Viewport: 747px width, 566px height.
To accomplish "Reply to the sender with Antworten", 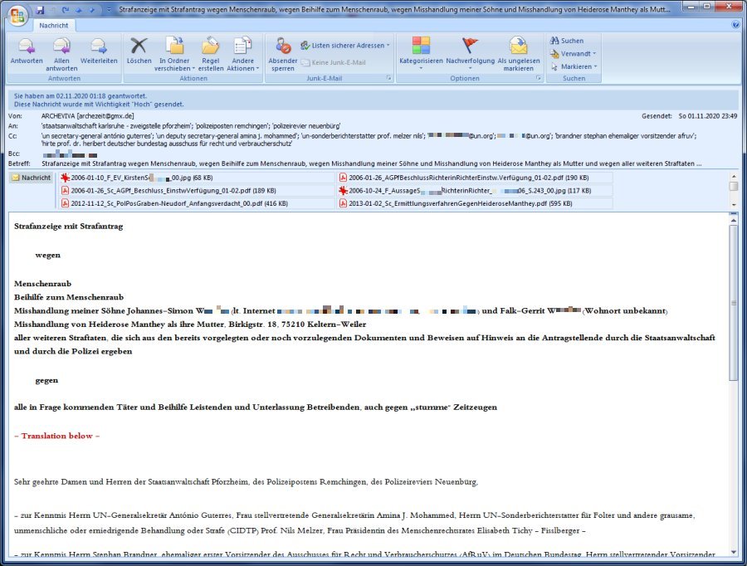I will (x=27, y=51).
